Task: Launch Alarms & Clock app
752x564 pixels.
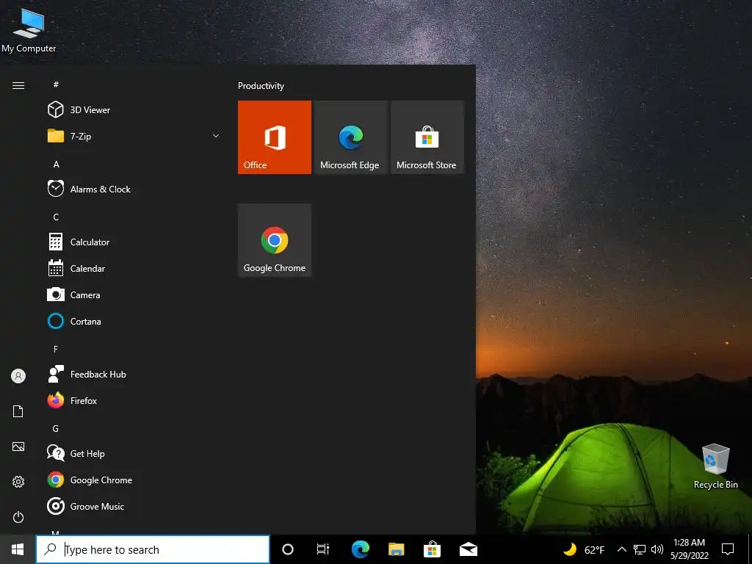Action: [134, 189]
